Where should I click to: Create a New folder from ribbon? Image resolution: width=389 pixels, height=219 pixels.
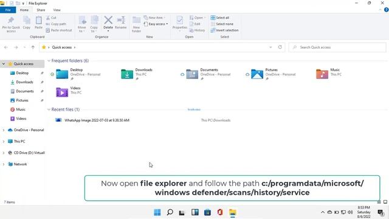[136, 24]
